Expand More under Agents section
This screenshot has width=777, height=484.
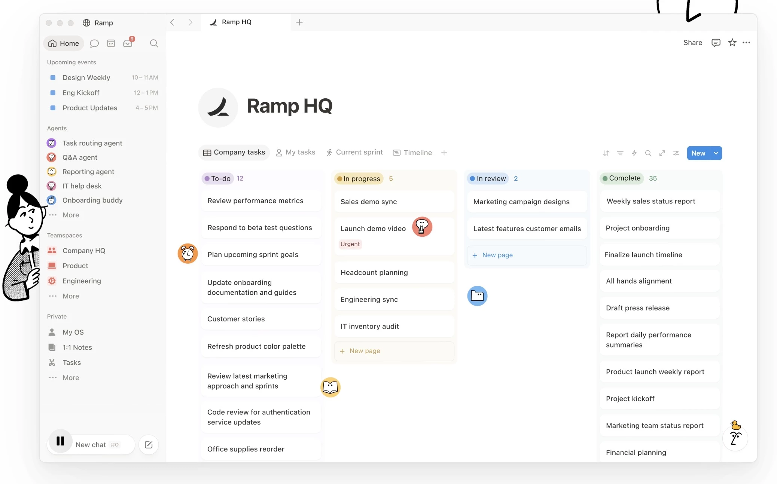click(x=71, y=215)
